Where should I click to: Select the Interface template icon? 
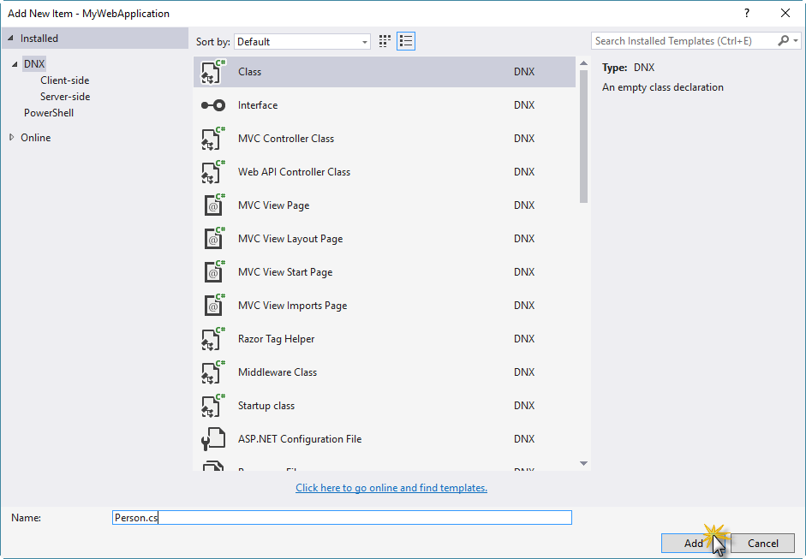click(212, 105)
